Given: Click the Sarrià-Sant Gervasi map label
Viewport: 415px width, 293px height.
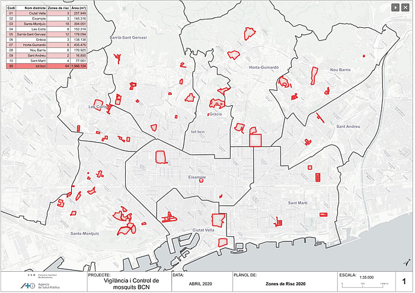Looking at the screenshot, I should point(127,37).
